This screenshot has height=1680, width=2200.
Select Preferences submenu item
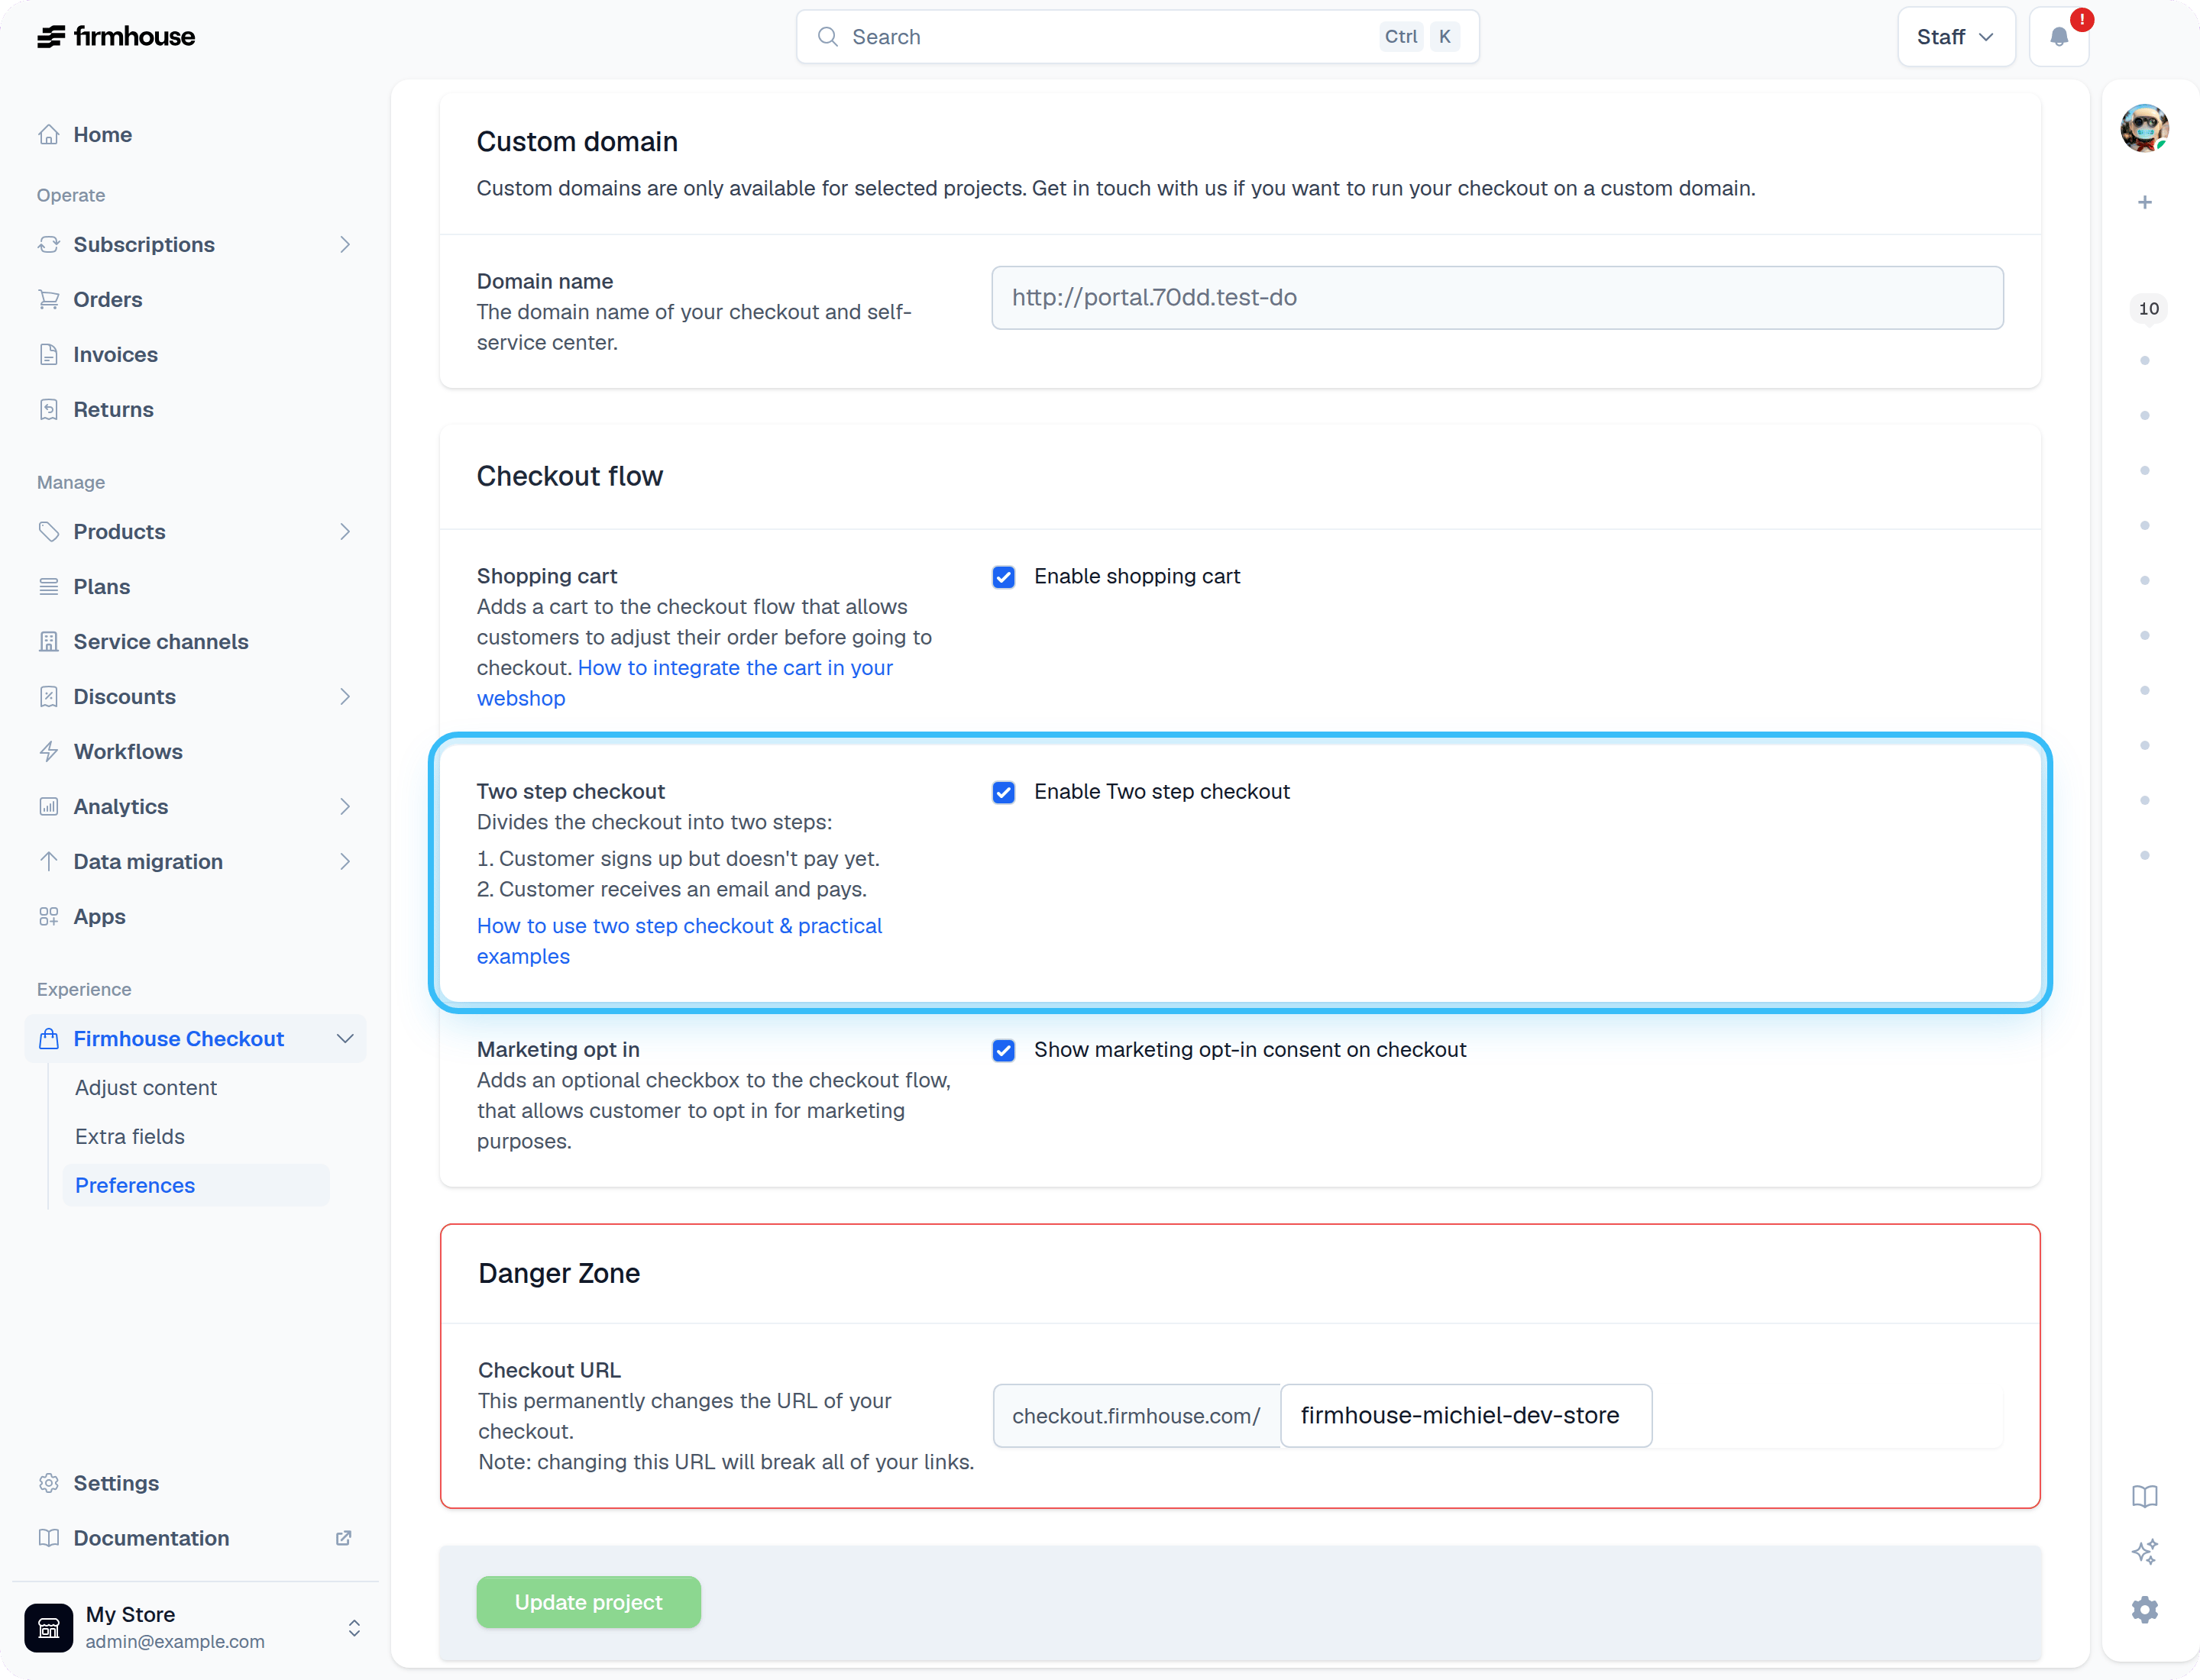tap(196, 1186)
